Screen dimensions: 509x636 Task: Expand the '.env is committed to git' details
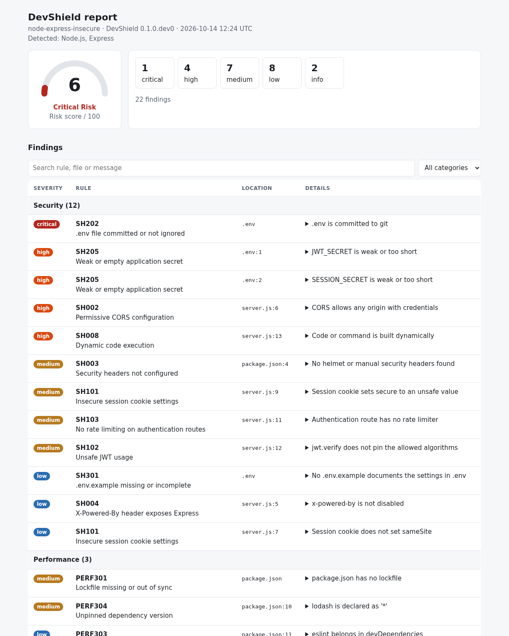[347, 224]
